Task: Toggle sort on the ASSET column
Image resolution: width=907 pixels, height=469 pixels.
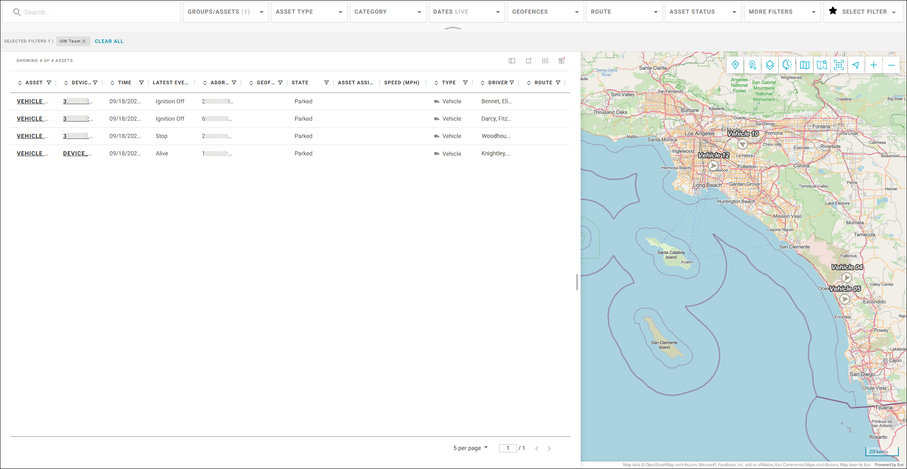Action: (x=20, y=83)
